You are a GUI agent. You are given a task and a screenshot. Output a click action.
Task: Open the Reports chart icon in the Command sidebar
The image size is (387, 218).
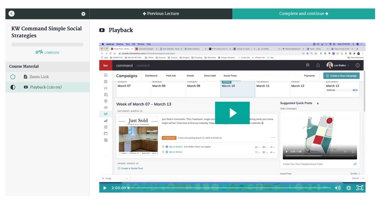[106, 121]
